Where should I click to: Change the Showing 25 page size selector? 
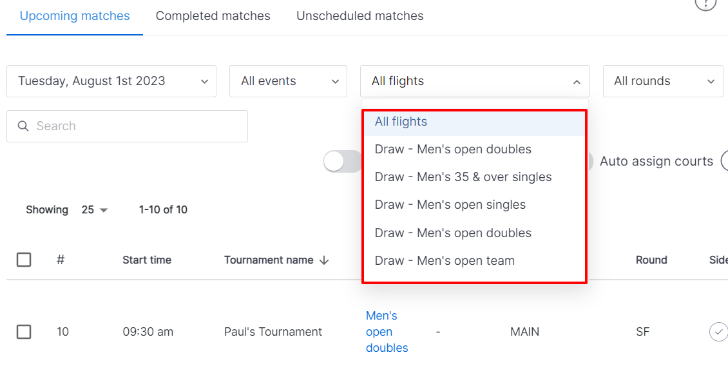click(94, 210)
